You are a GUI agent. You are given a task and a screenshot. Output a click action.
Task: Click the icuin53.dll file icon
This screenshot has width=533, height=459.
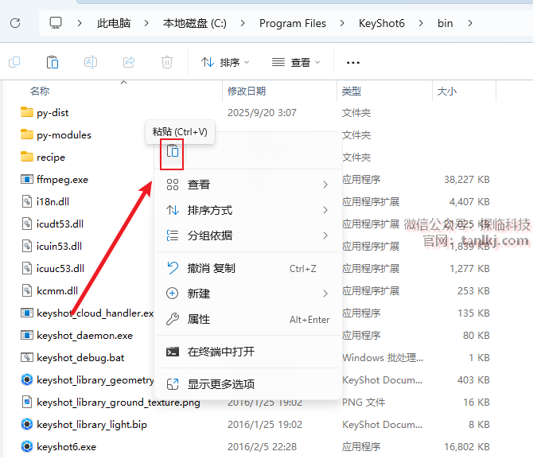coord(27,246)
